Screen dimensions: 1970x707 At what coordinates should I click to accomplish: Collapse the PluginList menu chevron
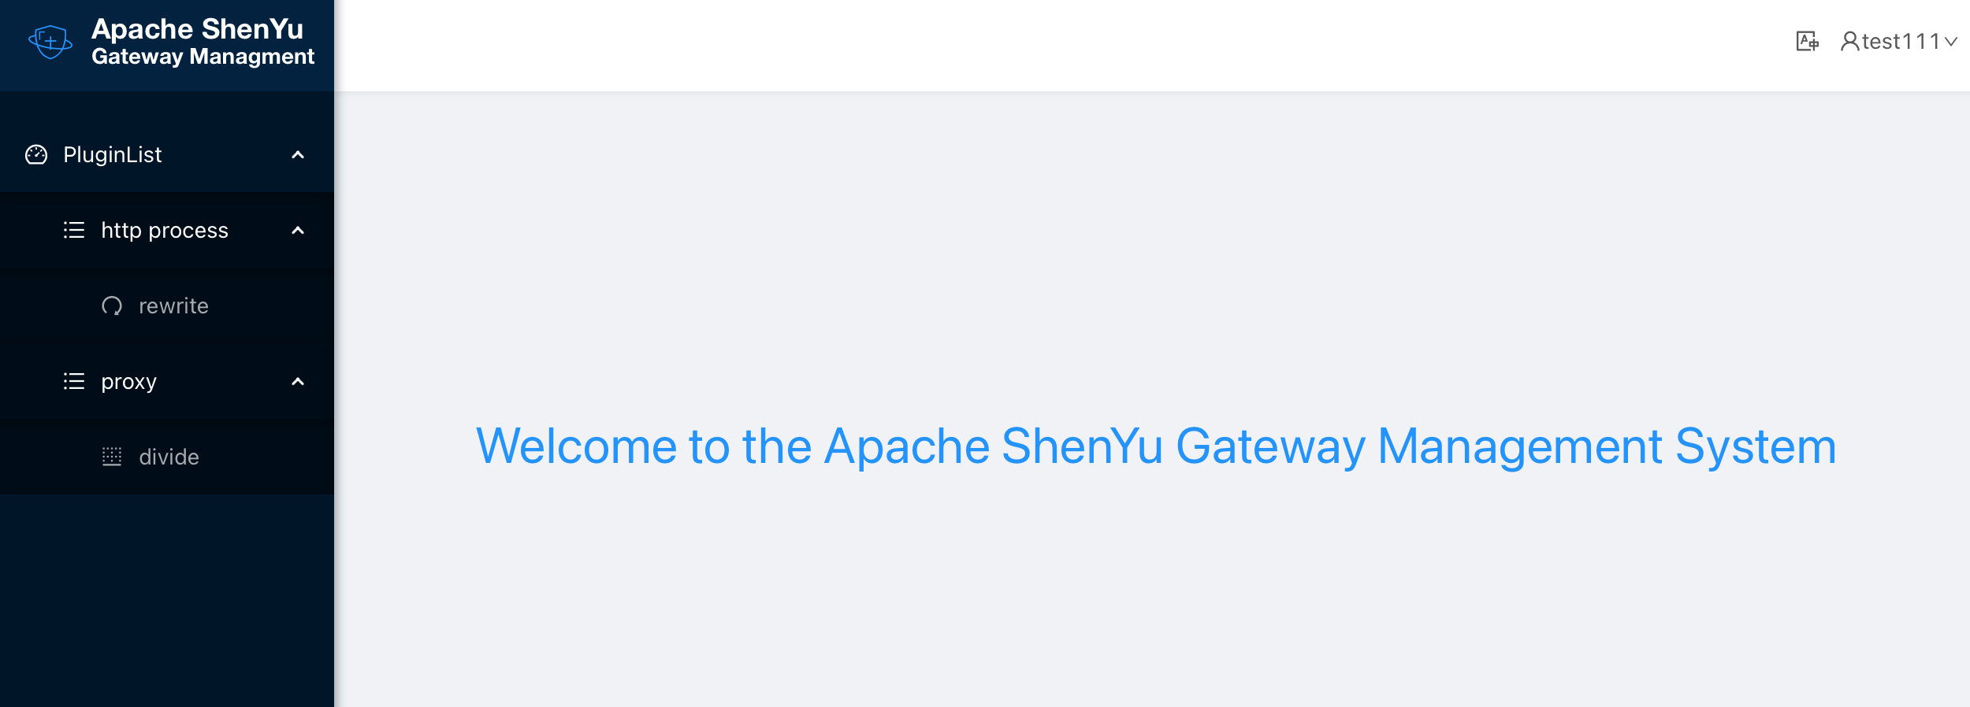click(298, 155)
